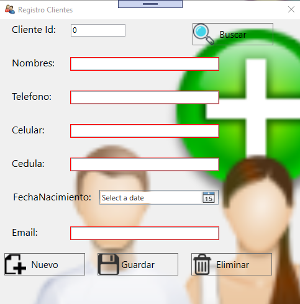Click the 'Registro Clientes' title text
Viewport: 300px width, 304px height.
tap(45, 10)
